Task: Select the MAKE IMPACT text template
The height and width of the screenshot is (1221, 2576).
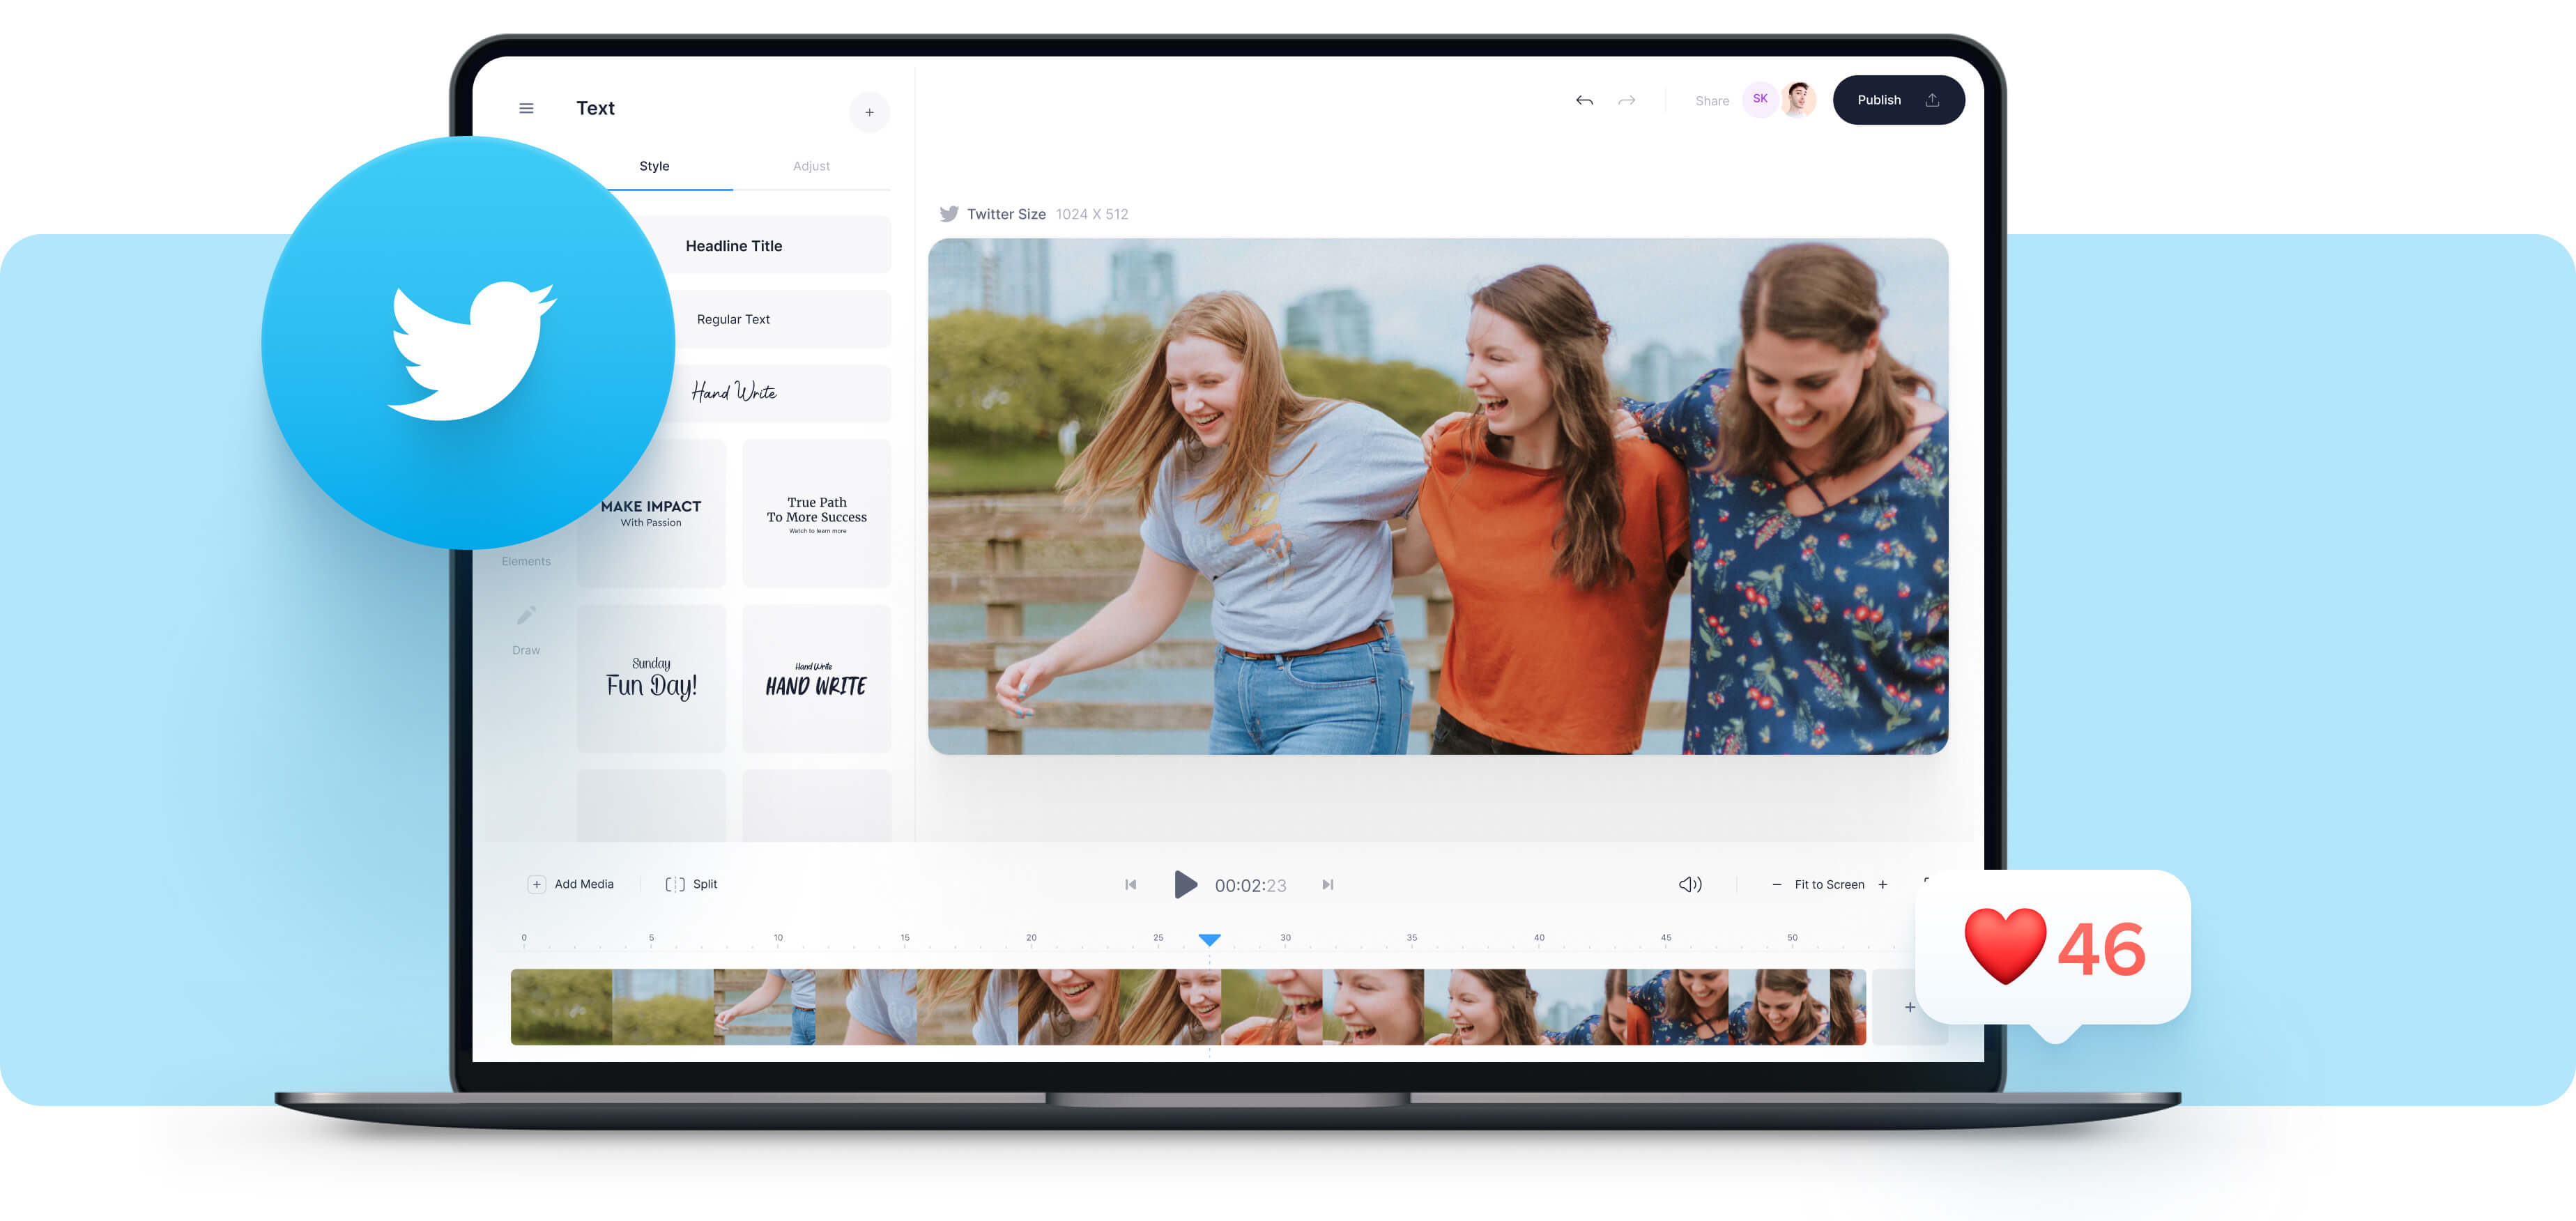Action: point(651,513)
